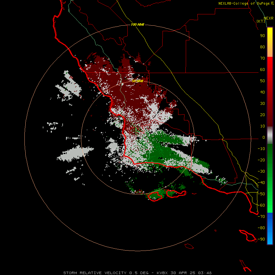Click the -20 knots scale value
This screenshot has width=275, height=275.
point(261,160)
